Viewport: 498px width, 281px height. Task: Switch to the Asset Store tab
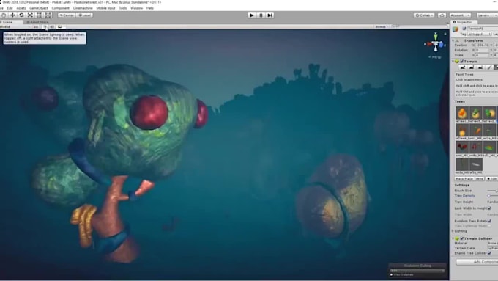(38, 22)
